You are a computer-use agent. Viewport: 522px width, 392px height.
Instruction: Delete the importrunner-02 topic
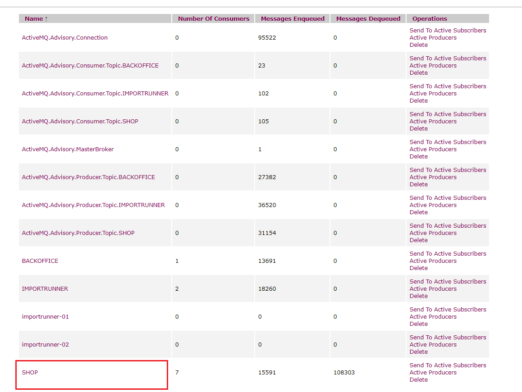(418, 352)
